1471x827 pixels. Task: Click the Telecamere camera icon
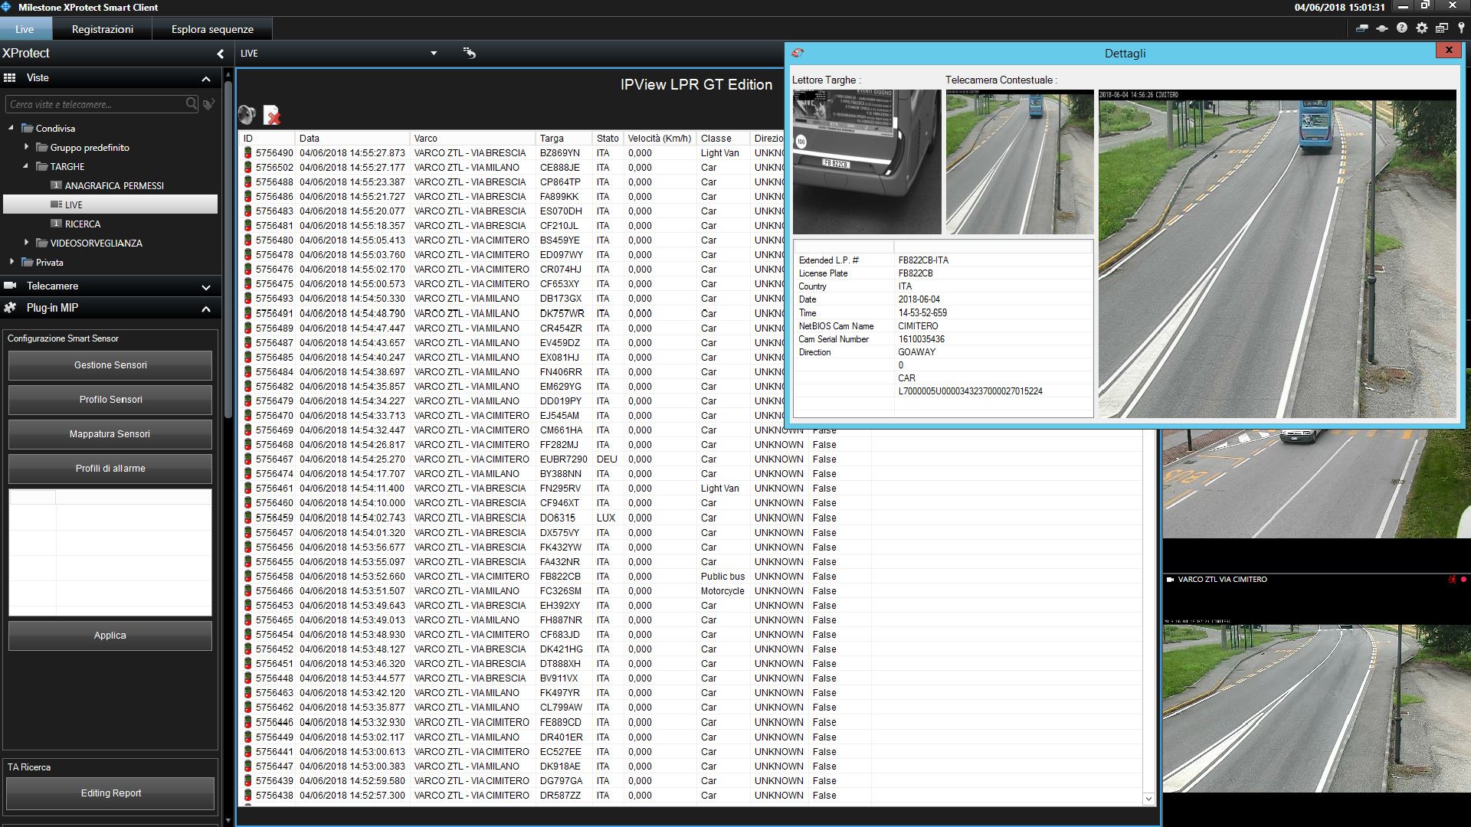[10, 286]
